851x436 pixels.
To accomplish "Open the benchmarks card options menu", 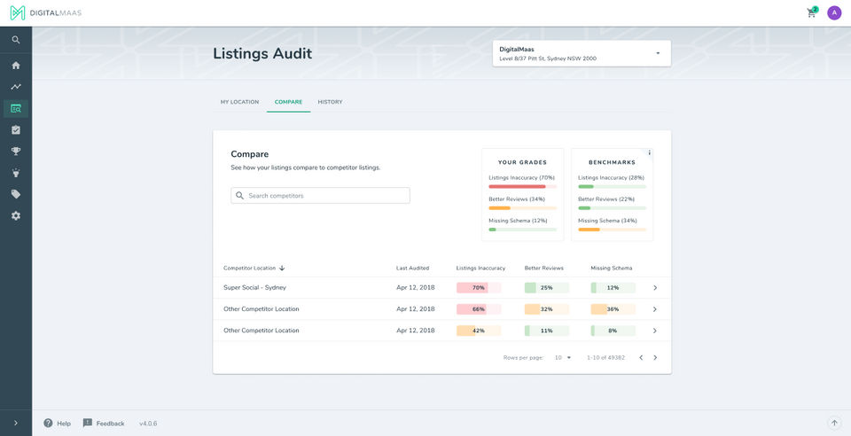I will click(649, 153).
